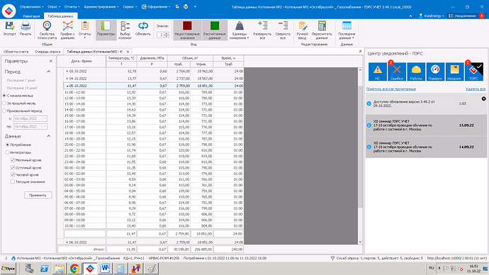Close the Параметры side panel
Screen dimensions: 489x275
(x=50, y=61)
